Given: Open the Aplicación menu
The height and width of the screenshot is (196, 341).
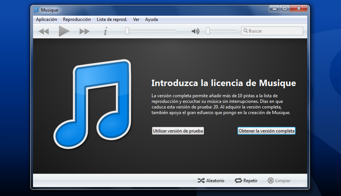Looking at the screenshot, I should pos(46,19).
